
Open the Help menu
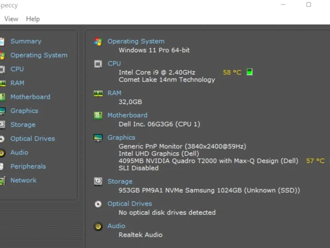click(x=33, y=19)
